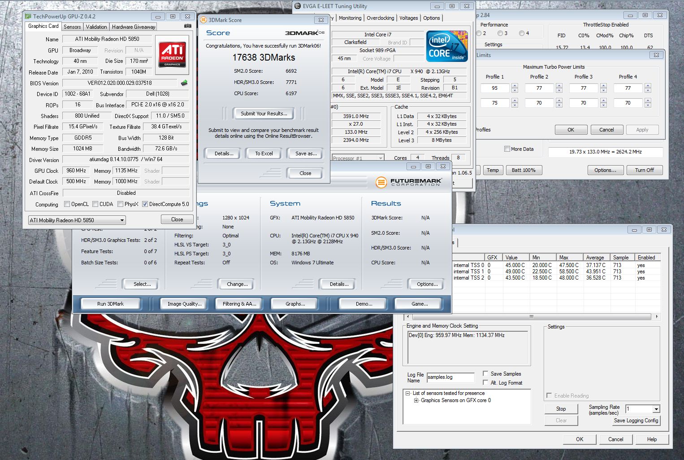Click the Demo... button in 3DMark
Image resolution: width=684 pixels, height=460 pixels.
point(364,304)
